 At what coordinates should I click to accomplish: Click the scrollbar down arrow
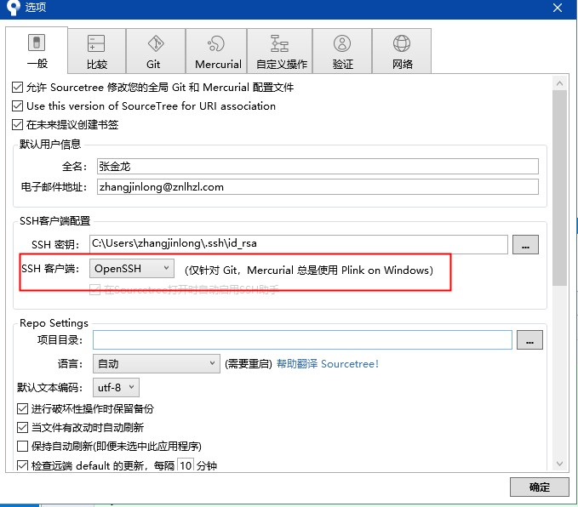coord(559,464)
